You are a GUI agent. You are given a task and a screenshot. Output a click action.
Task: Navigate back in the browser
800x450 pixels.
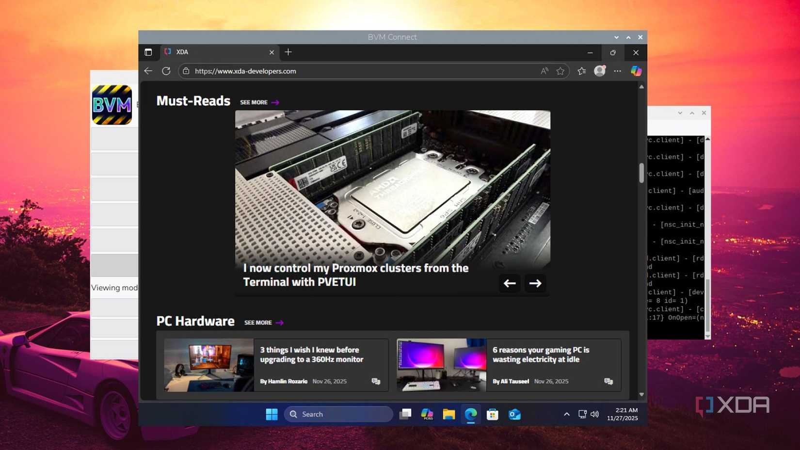pos(148,71)
